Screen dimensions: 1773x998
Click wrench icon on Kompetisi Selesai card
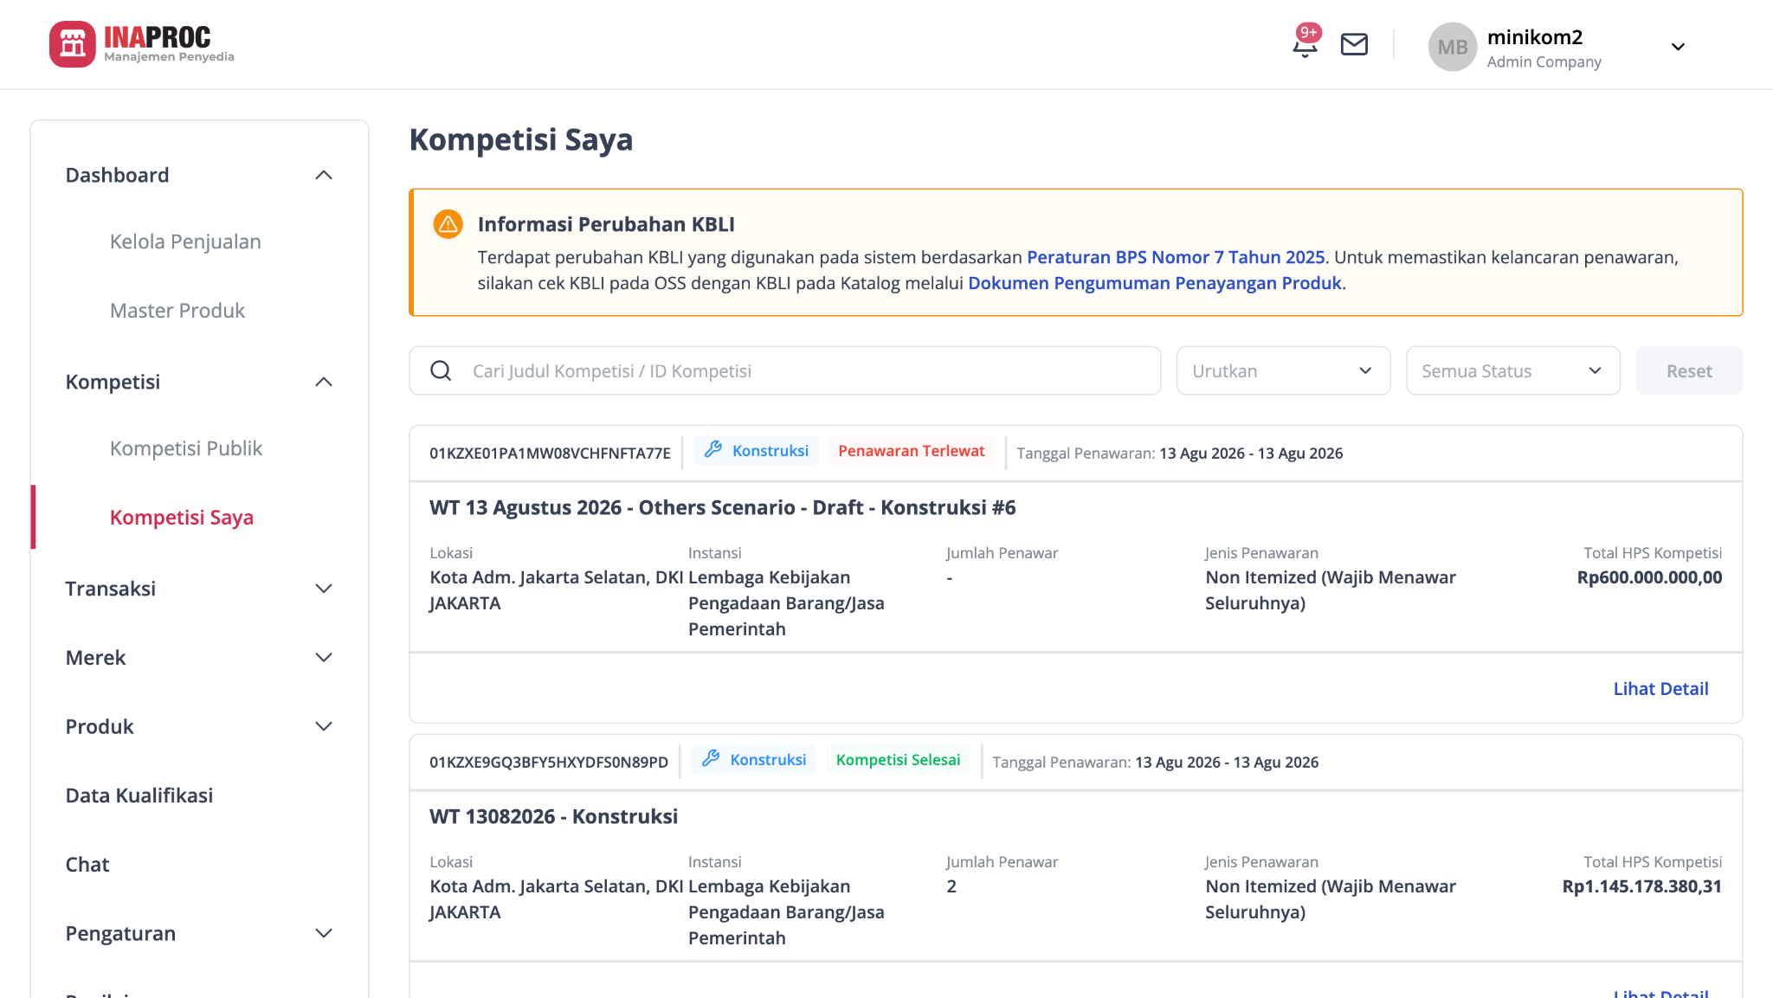711,759
